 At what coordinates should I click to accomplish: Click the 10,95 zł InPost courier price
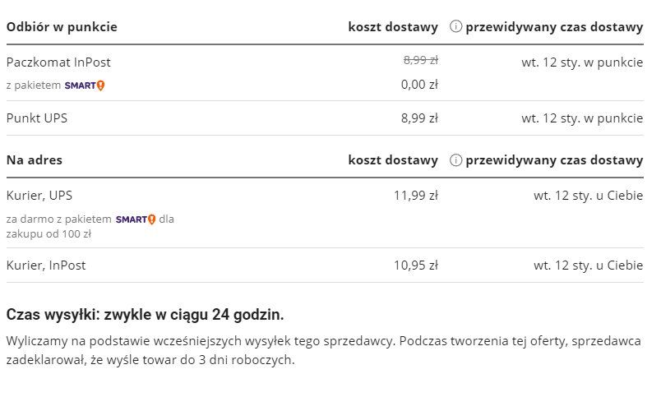pos(417,265)
